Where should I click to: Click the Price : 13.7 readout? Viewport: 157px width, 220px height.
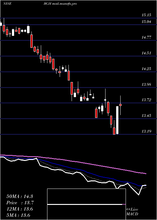(20, 203)
